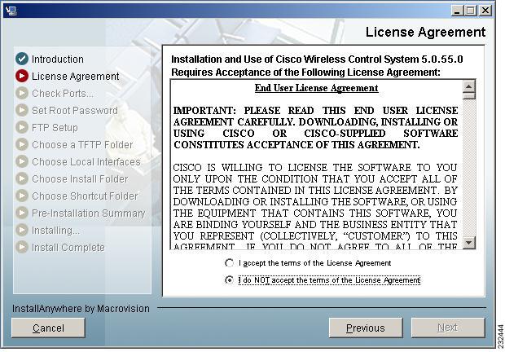This screenshot has width=505, height=352.
Task: Click the FTP Setup step icon
Action: point(22,127)
